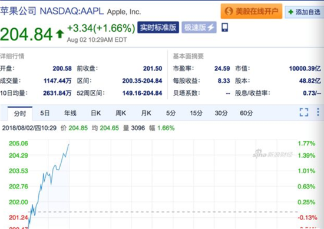Click the end of the price line chart
324x229 pixels.
[69, 144]
